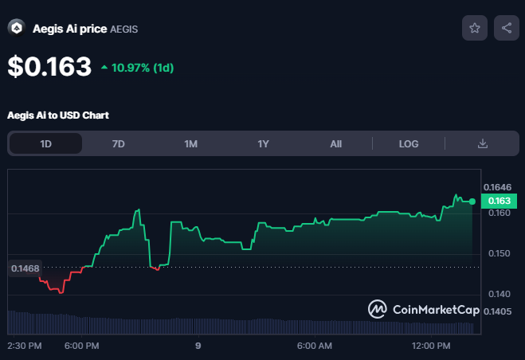The height and width of the screenshot is (360, 525).
Task: Click the 6:00 AM time axis label
Action: click(x=315, y=346)
